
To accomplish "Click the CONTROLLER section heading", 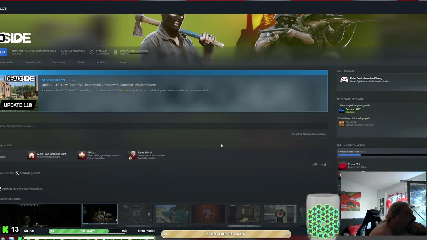I will coord(345,71).
